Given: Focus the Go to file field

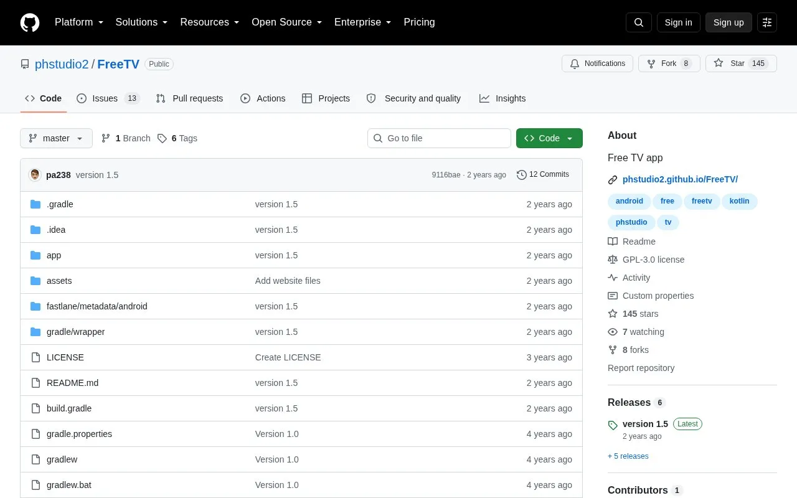Looking at the screenshot, I should point(439,138).
